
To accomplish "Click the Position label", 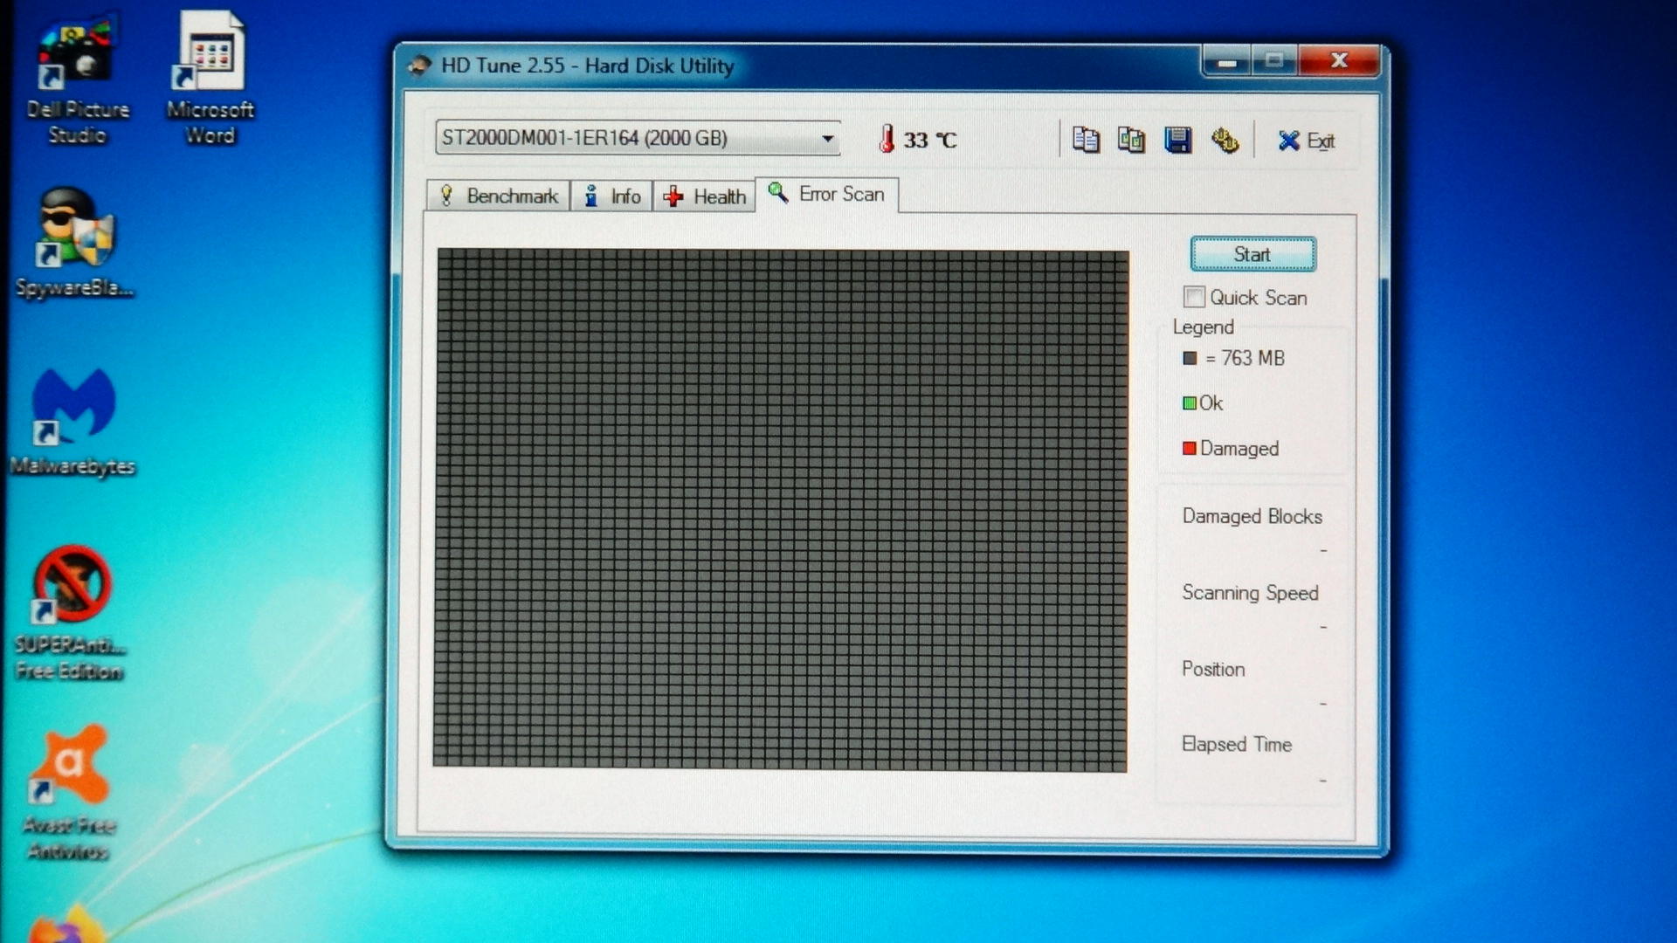I will (x=1213, y=669).
